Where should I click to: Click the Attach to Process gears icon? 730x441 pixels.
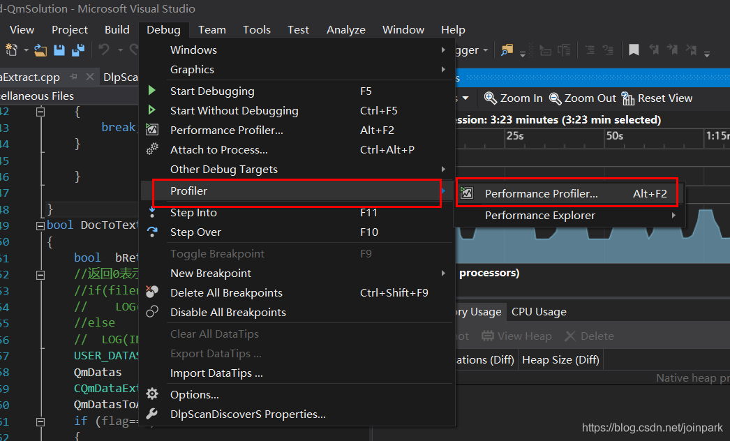coord(152,149)
